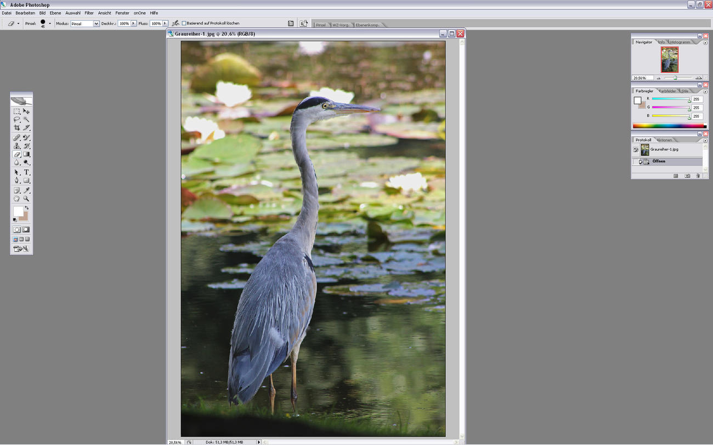Open the Deckkr. opacity slider arrow
713x445 pixels.
pos(133,24)
